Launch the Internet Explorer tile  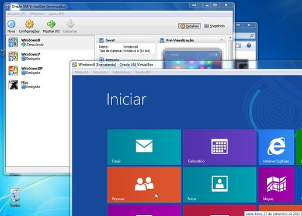point(276,147)
